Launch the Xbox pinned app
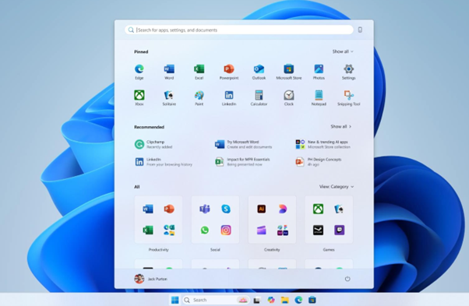 point(139,98)
